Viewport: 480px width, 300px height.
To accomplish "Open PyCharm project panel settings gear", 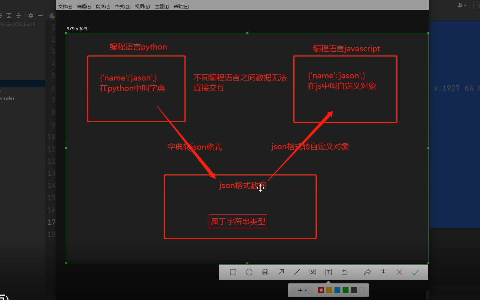I will (31, 16).
